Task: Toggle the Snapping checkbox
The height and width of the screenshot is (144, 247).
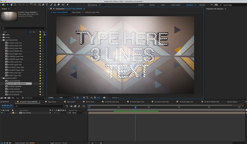Action: point(89,5)
